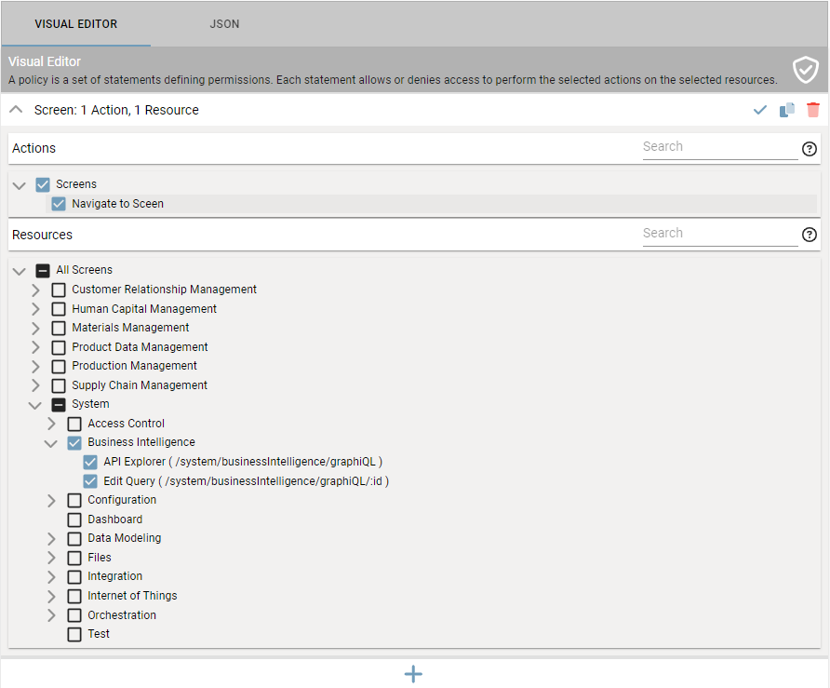Check the Files checkbox

click(x=74, y=558)
